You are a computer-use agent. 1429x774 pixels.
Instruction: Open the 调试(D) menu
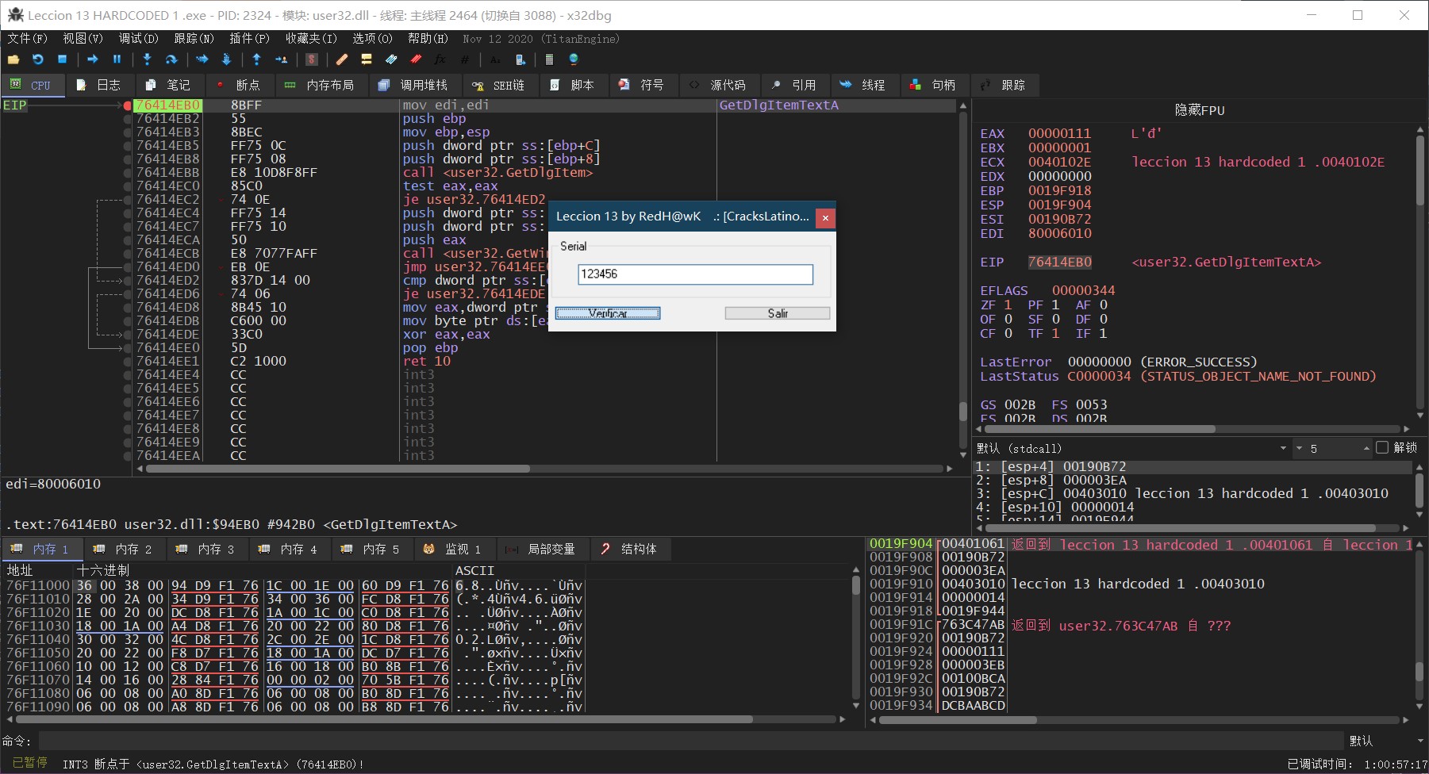[138, 38]
